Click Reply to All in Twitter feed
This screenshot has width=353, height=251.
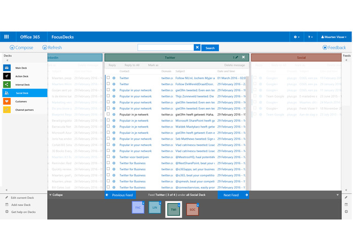click(132, 65)
